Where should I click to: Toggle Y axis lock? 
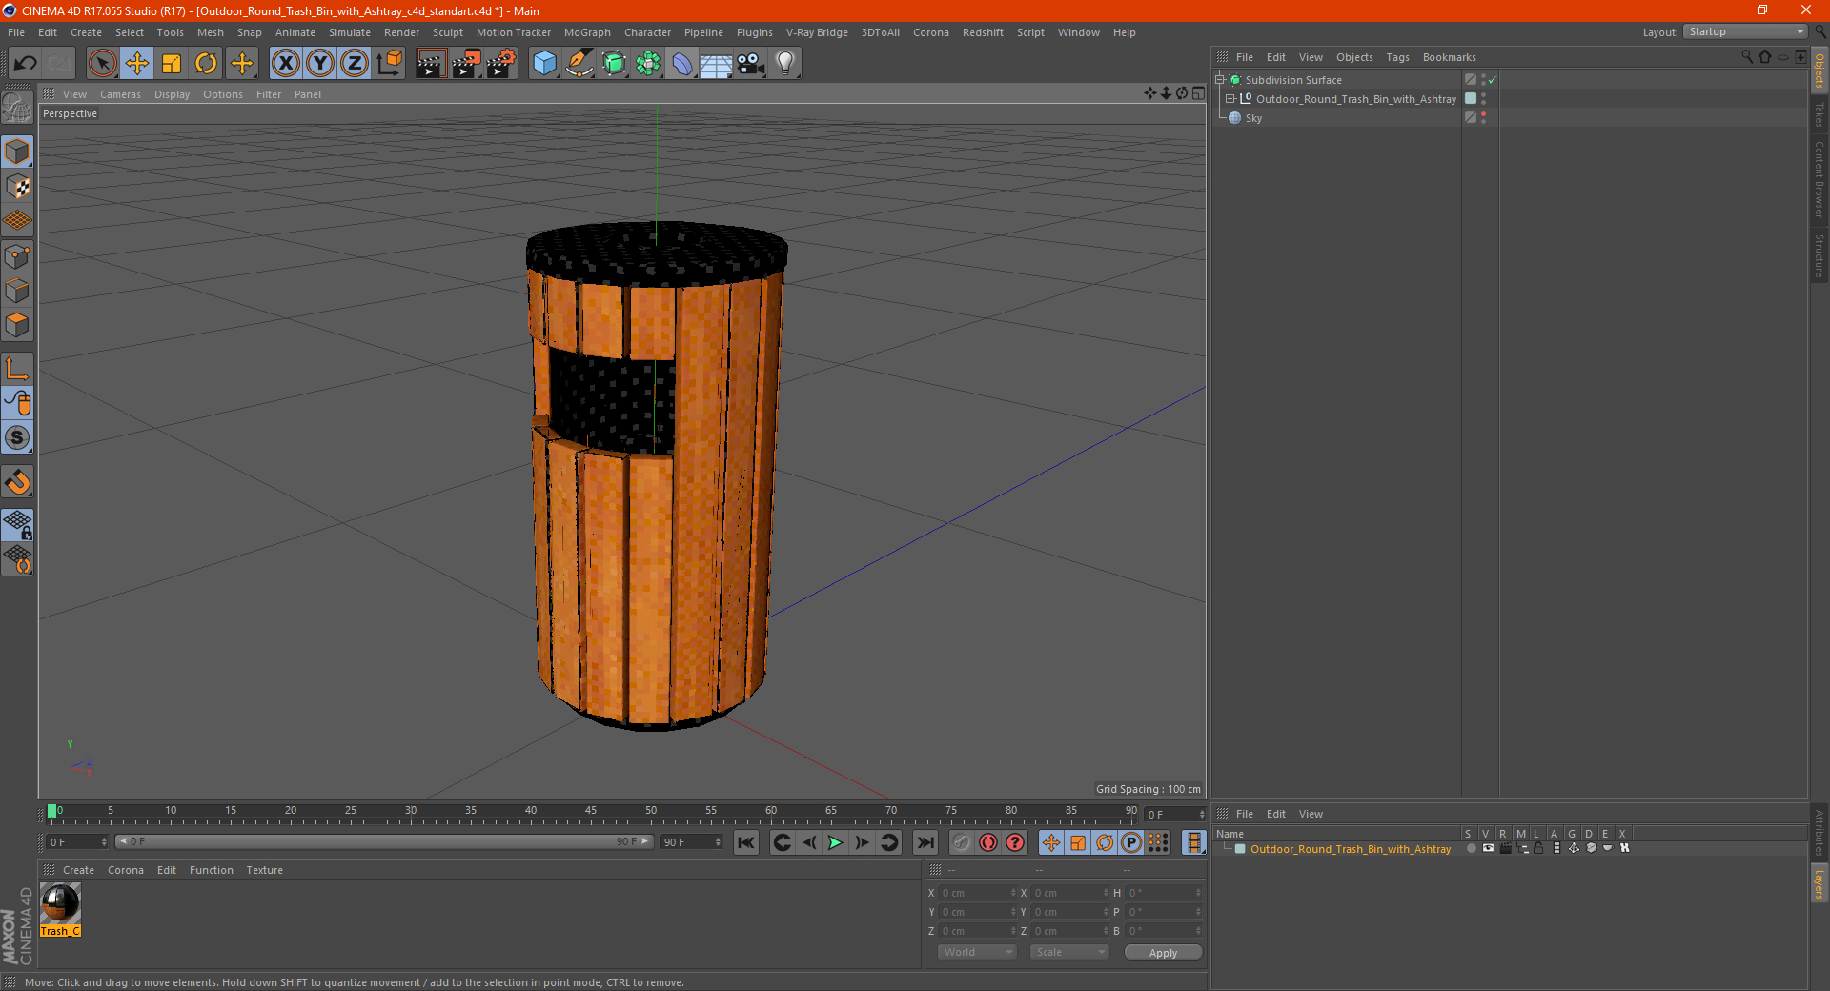[x=320, y=64]
